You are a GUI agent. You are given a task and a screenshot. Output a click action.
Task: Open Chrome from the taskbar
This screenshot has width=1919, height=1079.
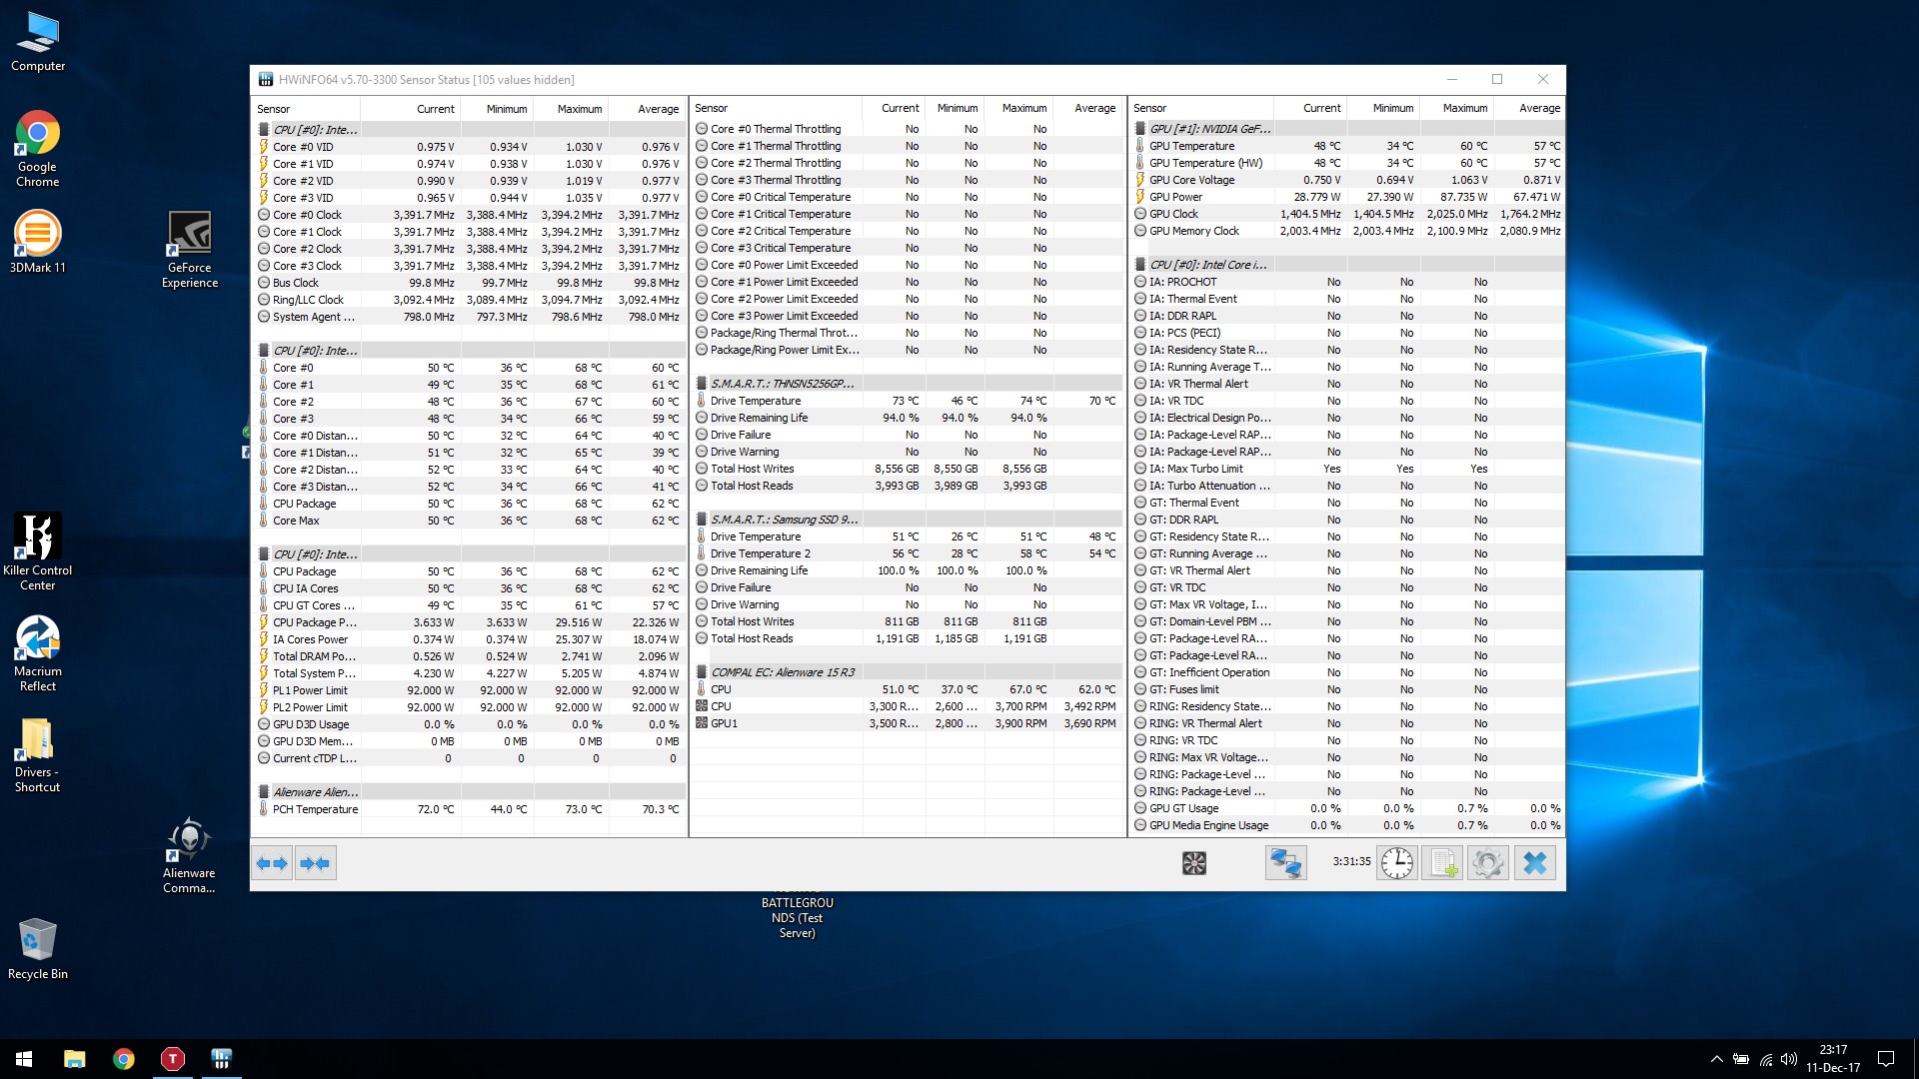124,1059
